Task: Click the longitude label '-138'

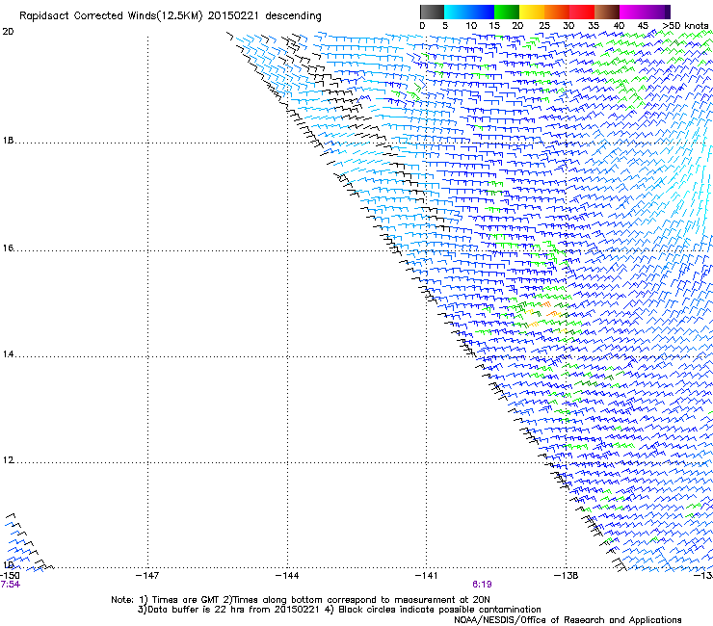Action: click(x=567, y=576)
